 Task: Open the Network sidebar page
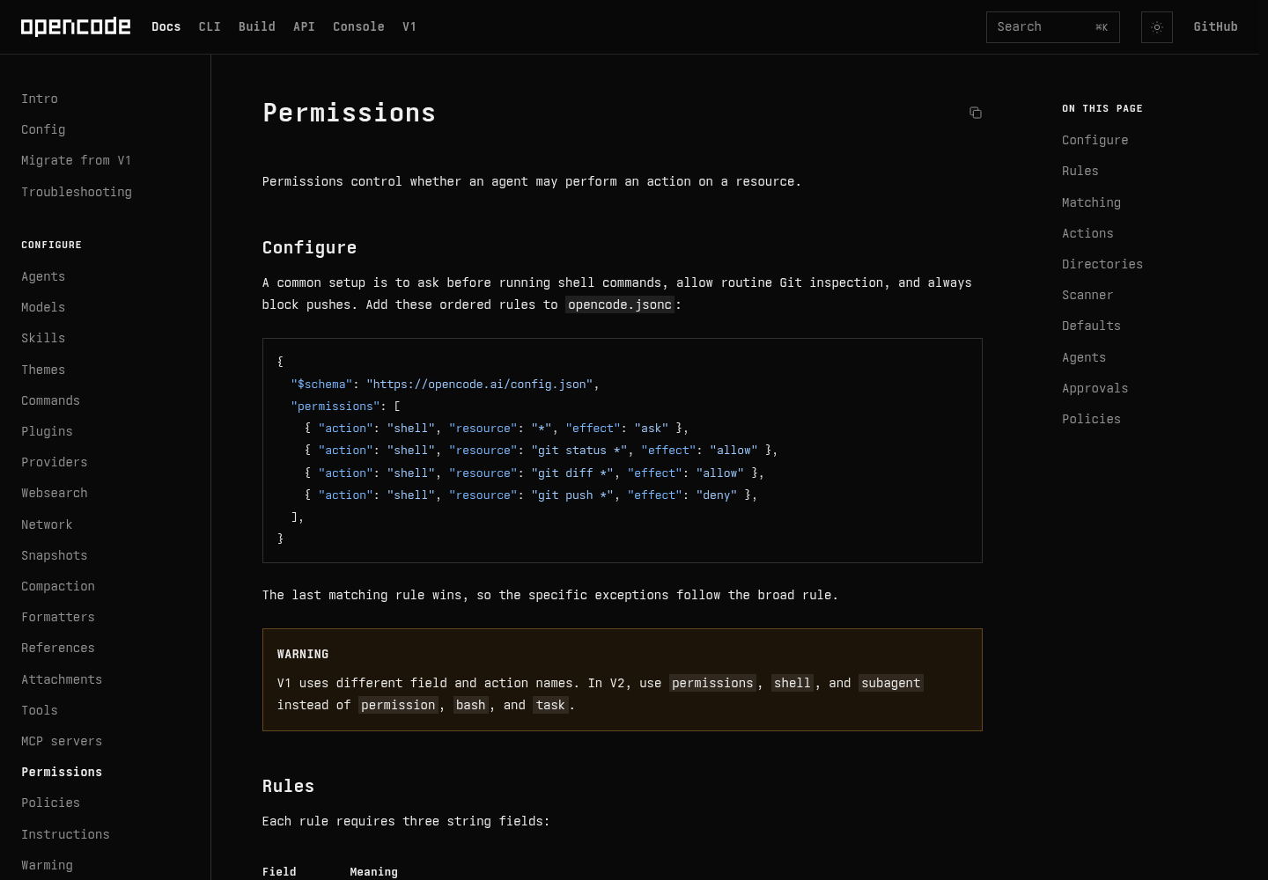click(x=48, y=524)
